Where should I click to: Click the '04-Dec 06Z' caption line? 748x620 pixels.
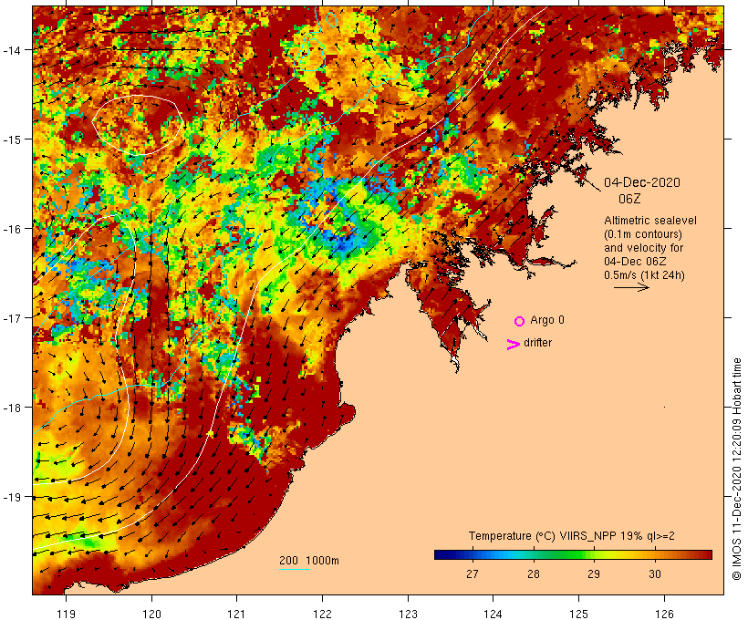[635, 262]
